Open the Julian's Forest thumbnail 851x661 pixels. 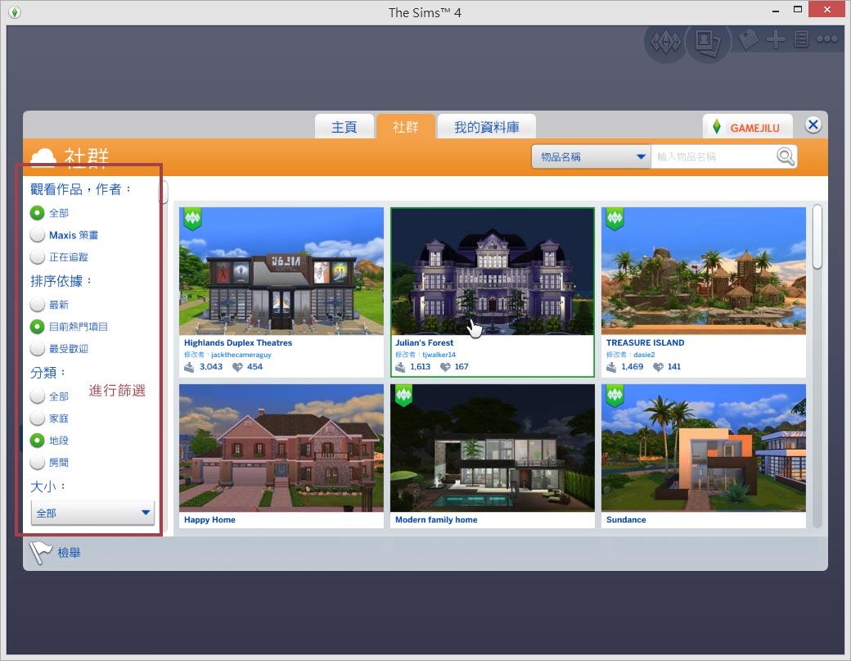pos(493,271)
